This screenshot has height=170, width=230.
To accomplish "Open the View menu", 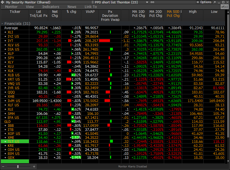I will (x=30, y=7).
